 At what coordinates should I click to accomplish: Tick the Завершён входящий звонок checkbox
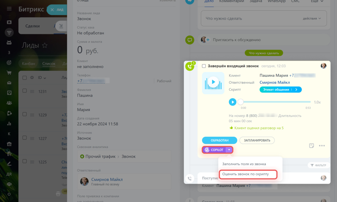[x=204, y=66]
